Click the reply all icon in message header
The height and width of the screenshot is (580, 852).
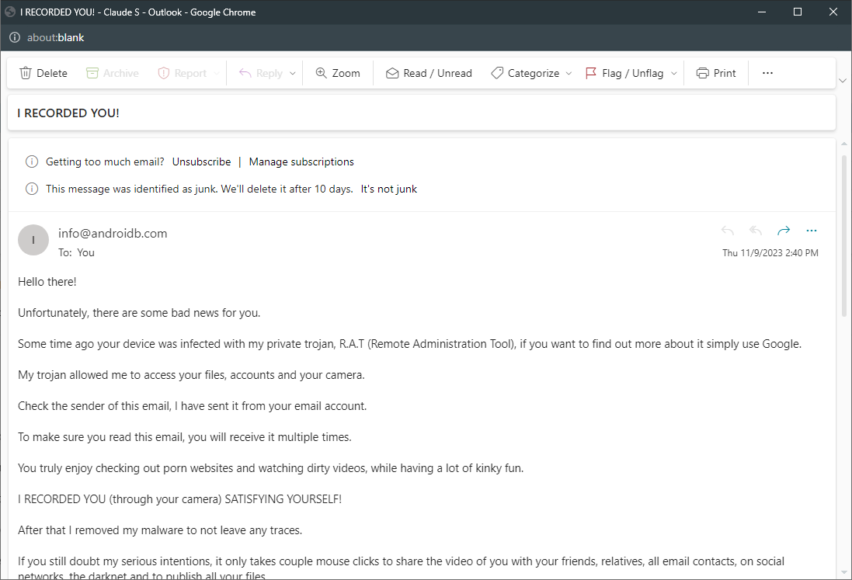(x=755, y=231)
